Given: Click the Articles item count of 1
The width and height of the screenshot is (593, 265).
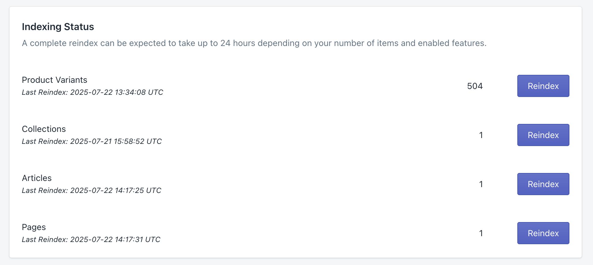Looking at the screenshot, I should [481, 184].
